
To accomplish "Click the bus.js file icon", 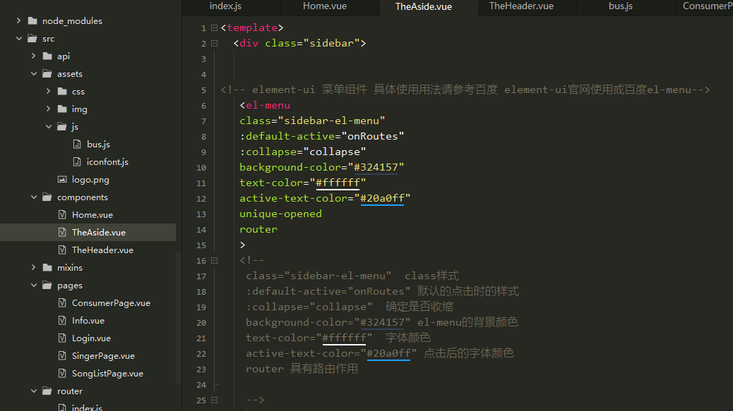I will tap(77, 144).
